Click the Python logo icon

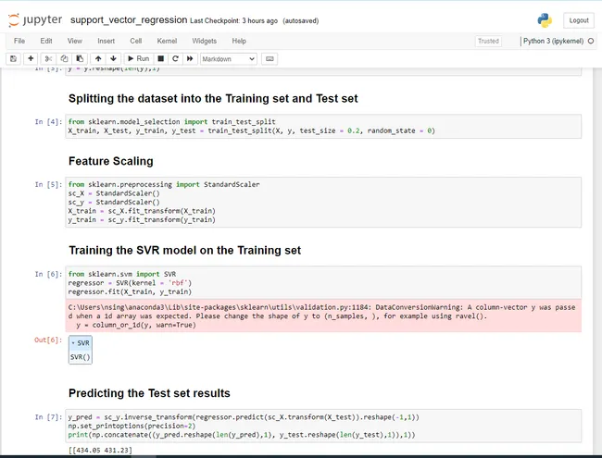(x=545, y=20)
